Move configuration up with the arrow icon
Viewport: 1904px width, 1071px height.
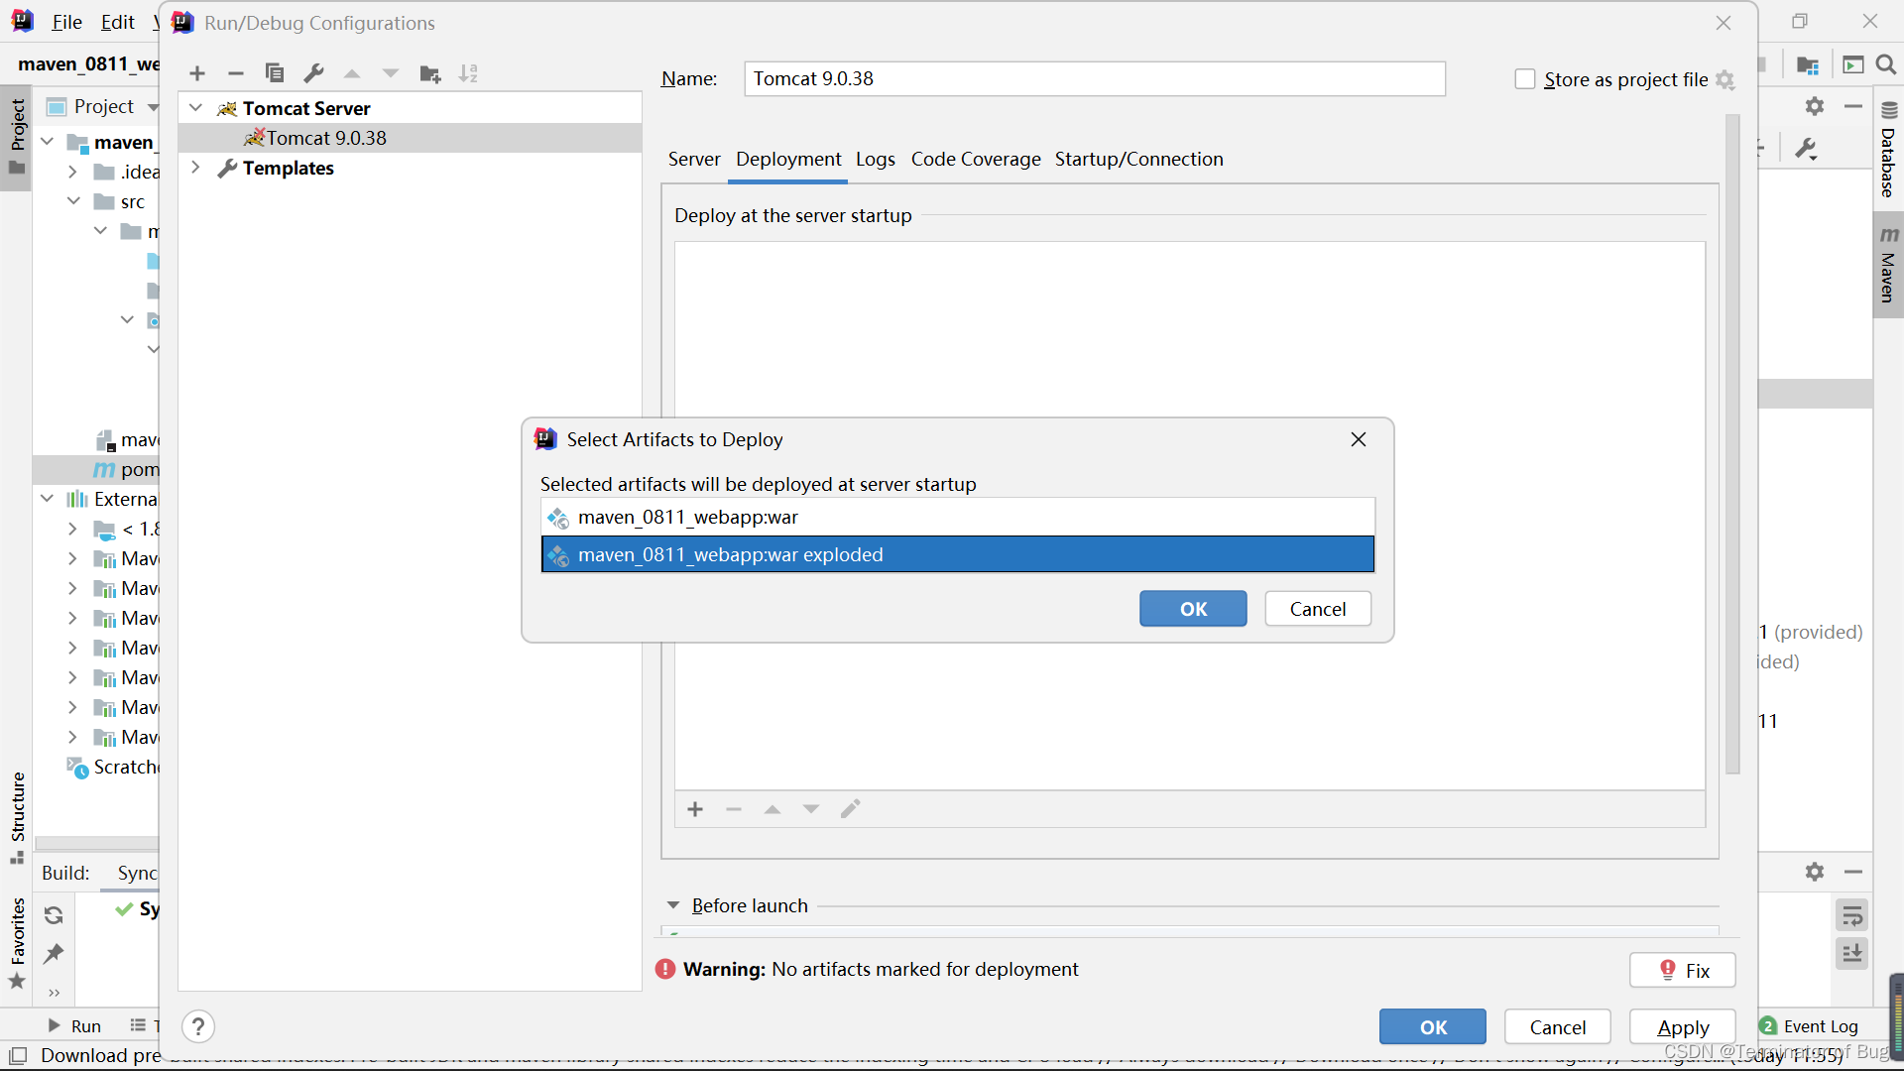click(x=352, y=73)
